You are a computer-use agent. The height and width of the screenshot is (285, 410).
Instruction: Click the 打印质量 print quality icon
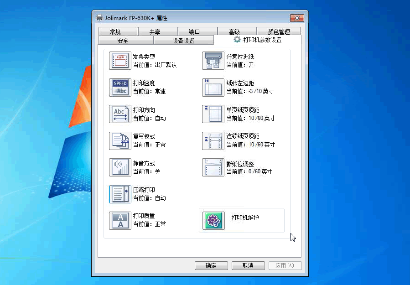tap(120, 221)
